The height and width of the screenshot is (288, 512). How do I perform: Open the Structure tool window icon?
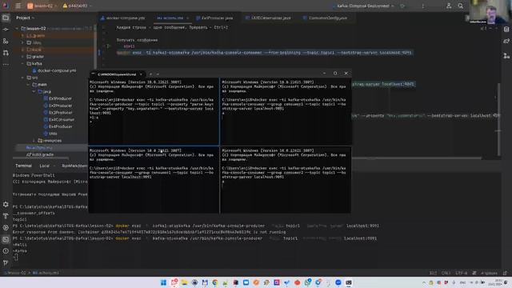pos(6,41)
